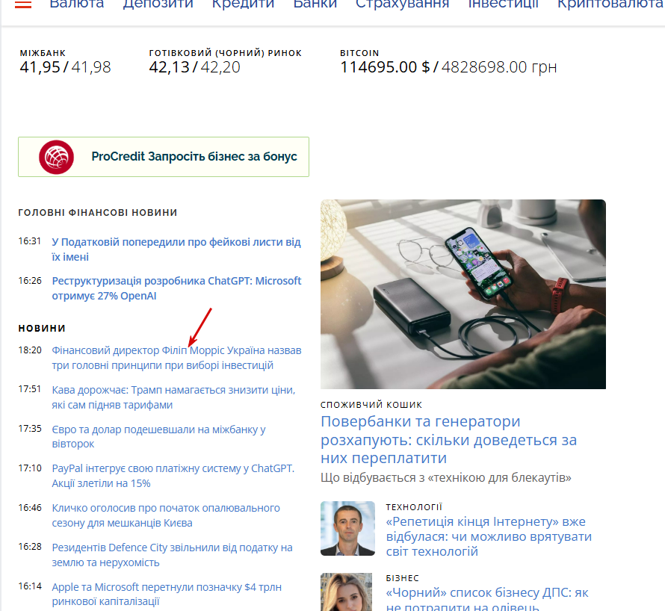Screen dimensions: 665x611
Task: Open the Страхування menu item
Action: point(403,4)
